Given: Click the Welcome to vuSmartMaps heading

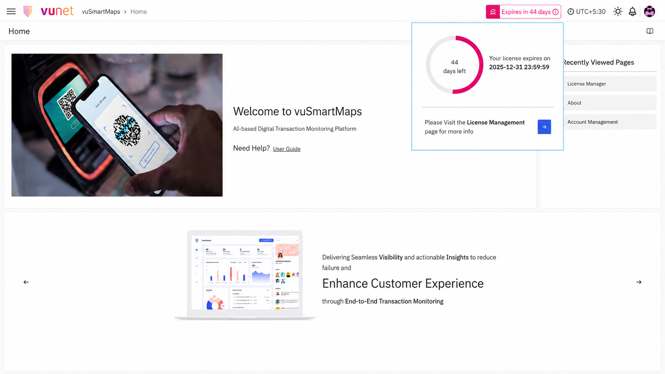Looking at the screenshot, I should [x=297, y=111].
